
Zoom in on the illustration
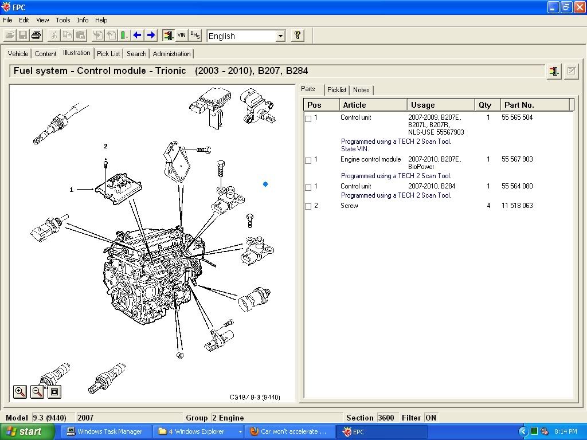click(20, 392)
